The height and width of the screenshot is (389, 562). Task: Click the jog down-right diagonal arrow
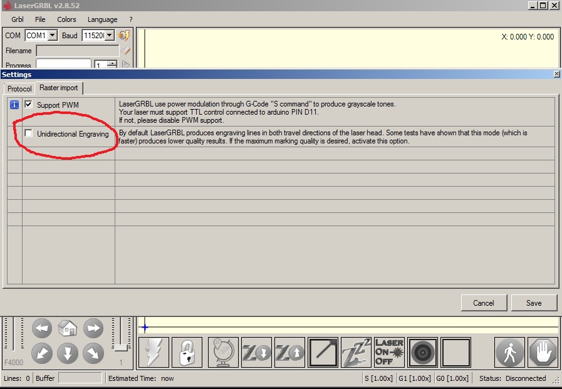click(x=93, y=353)
